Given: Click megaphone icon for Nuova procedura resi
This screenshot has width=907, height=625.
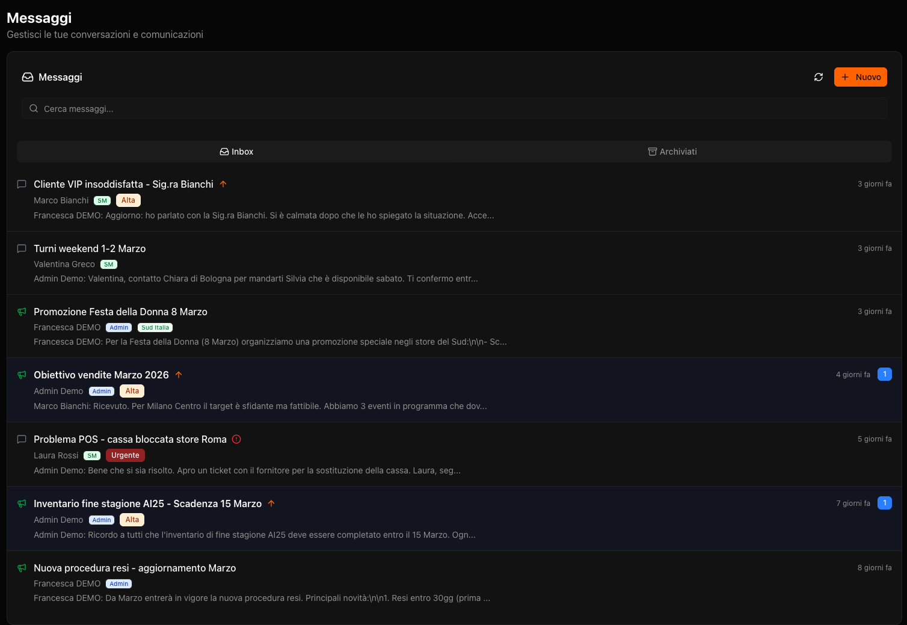Looking at the screenshot, I should [x=22, y=568].
